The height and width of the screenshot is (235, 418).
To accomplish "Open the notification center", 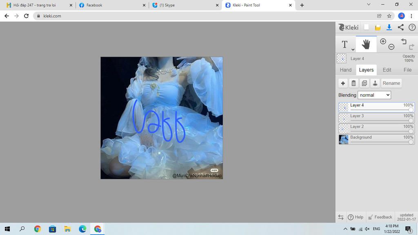I will point(408,229).
